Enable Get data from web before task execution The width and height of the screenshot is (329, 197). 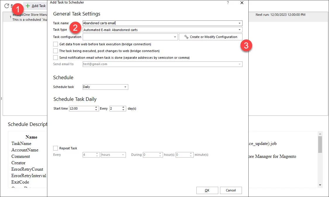point(56,44)
